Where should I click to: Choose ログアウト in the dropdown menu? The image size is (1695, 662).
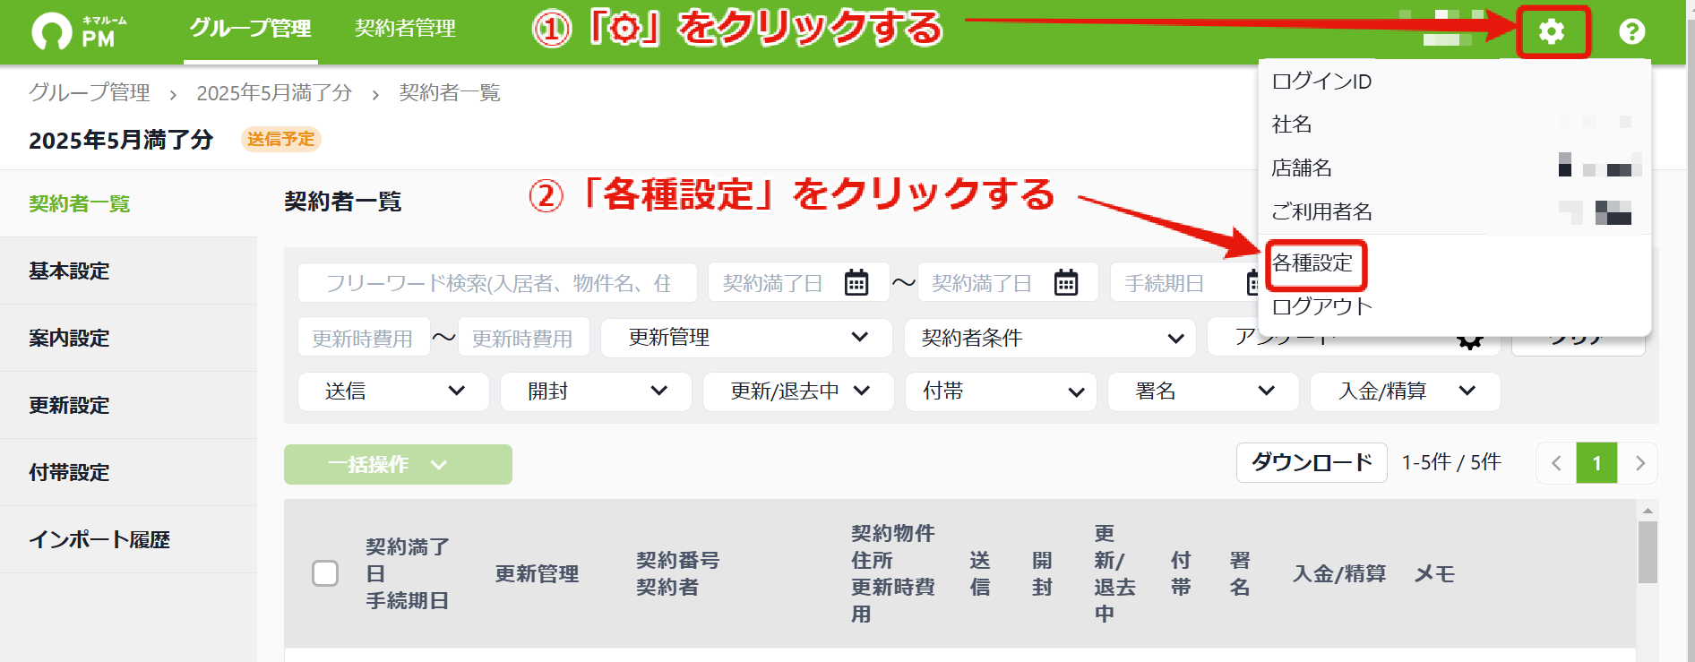1322,306
